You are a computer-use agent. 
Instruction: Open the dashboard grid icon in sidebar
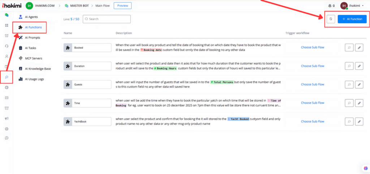pos(7,26)
